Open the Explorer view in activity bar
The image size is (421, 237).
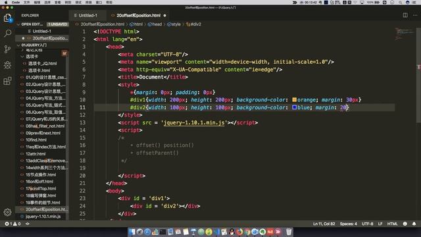[x=7, y=18]
